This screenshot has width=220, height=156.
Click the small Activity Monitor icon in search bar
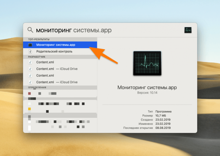188,30
